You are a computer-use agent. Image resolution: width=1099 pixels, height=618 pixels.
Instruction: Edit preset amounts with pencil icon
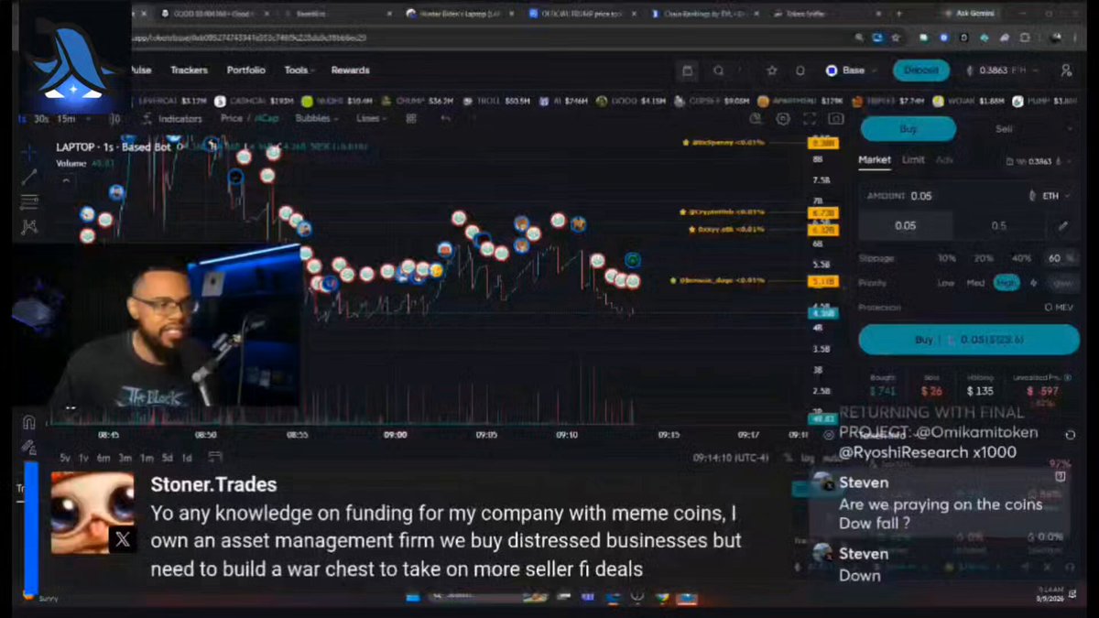click(1062, 226)
